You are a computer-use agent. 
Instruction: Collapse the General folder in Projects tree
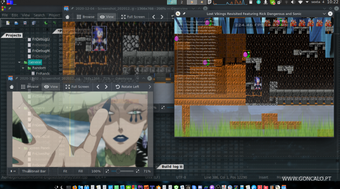pyautogui.click(x=19, y=62)
